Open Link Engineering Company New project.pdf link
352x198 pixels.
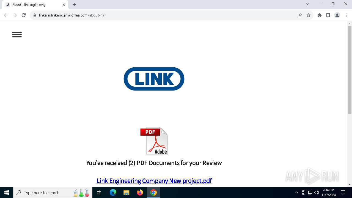(x=154, y=181)
